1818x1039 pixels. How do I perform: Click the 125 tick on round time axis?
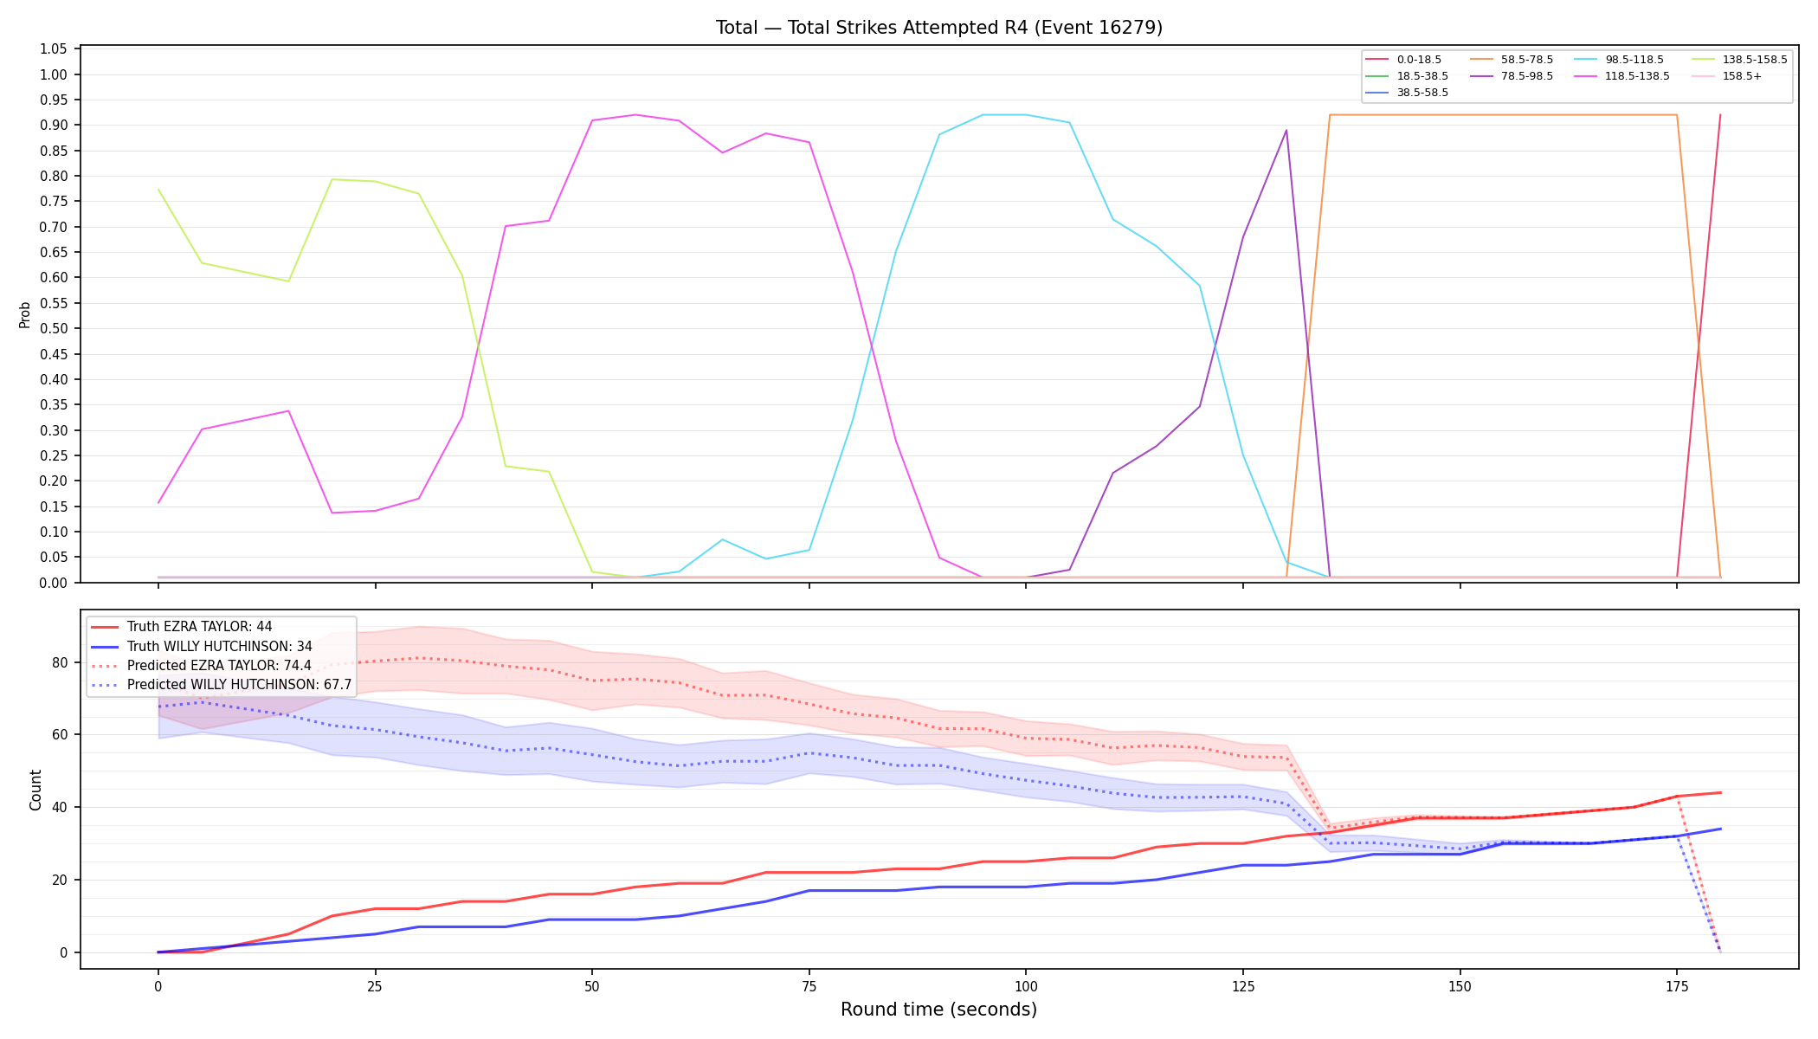(x=1243, y=986)
